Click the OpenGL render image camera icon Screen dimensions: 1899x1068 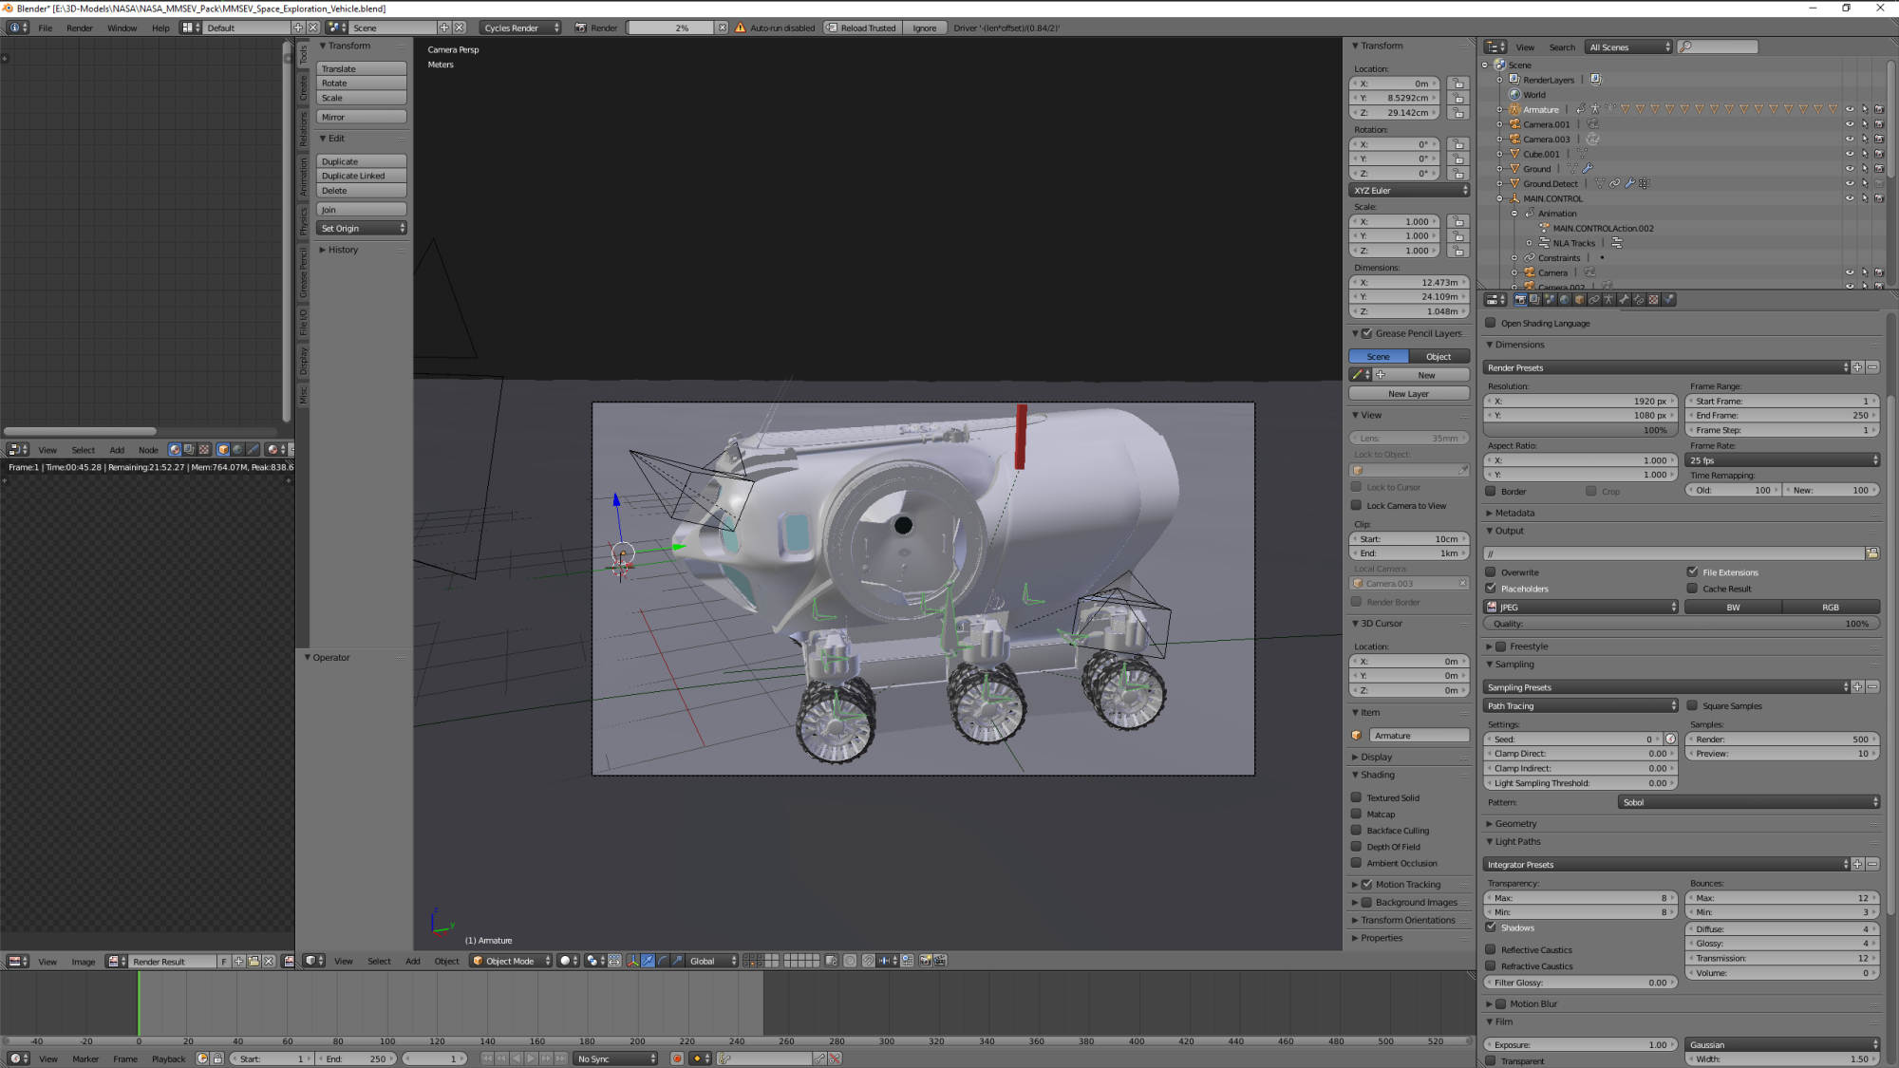925,961
